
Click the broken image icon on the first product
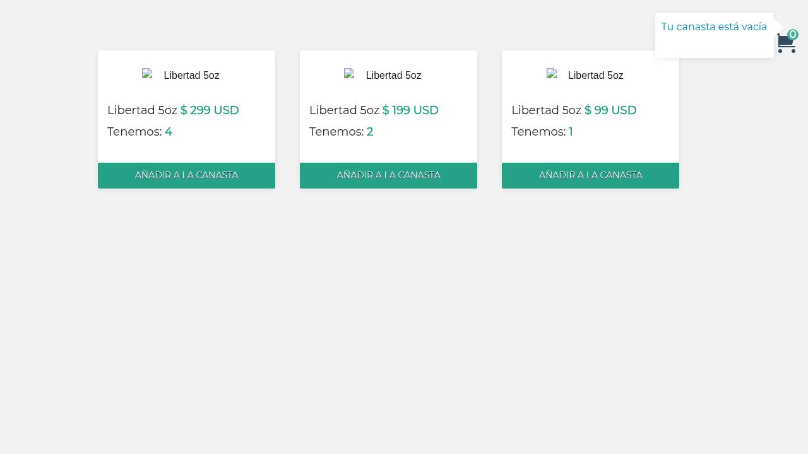tap(148, 74)
